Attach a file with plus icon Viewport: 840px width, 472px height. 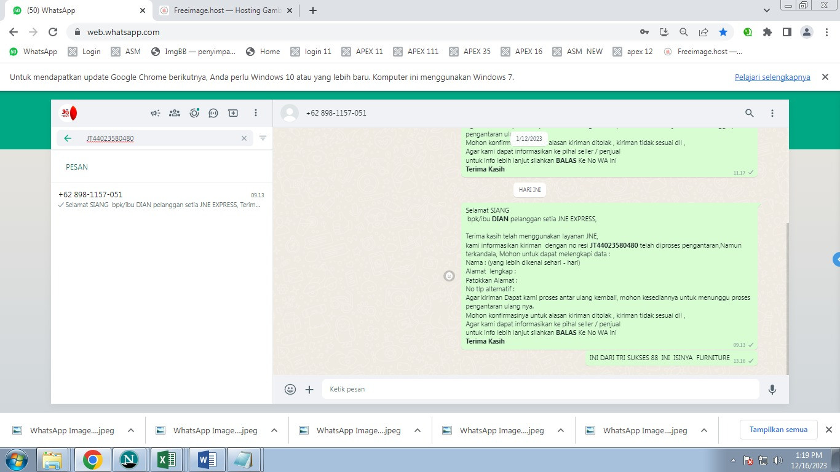[309, 389]
